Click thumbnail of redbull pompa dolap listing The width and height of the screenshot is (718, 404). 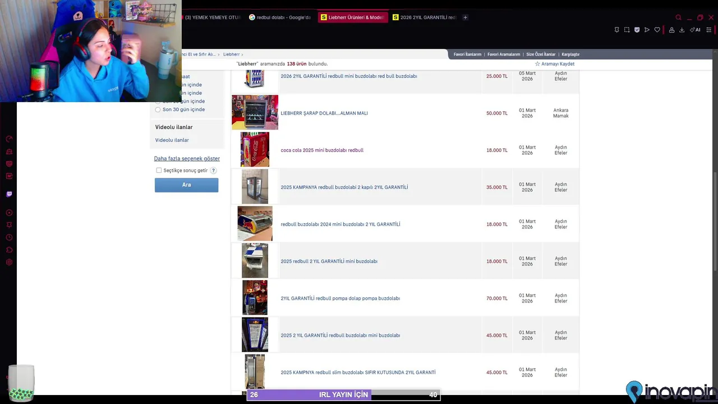tap(255, 297)
